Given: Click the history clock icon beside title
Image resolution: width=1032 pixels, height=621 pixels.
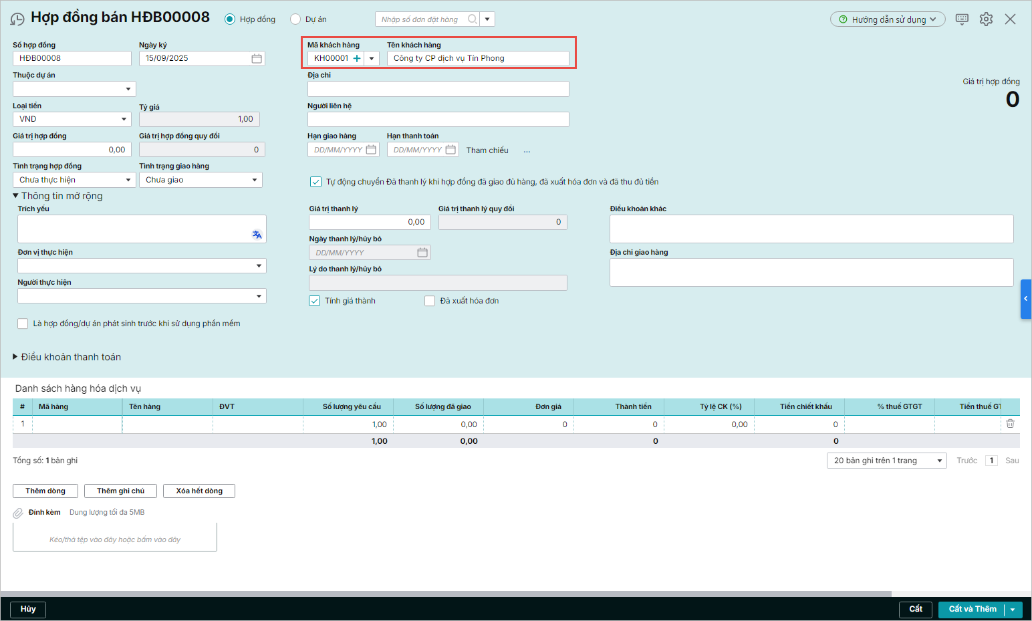Looking at the screenshot, I should (x=17, y=19).
